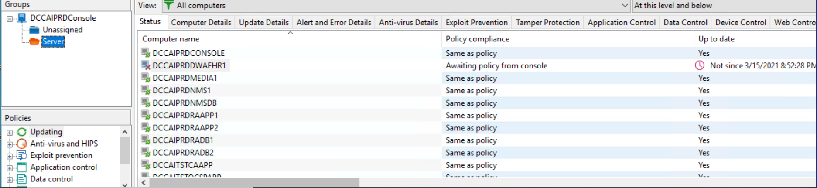Sort by the Computer name column header

(290, 39)
